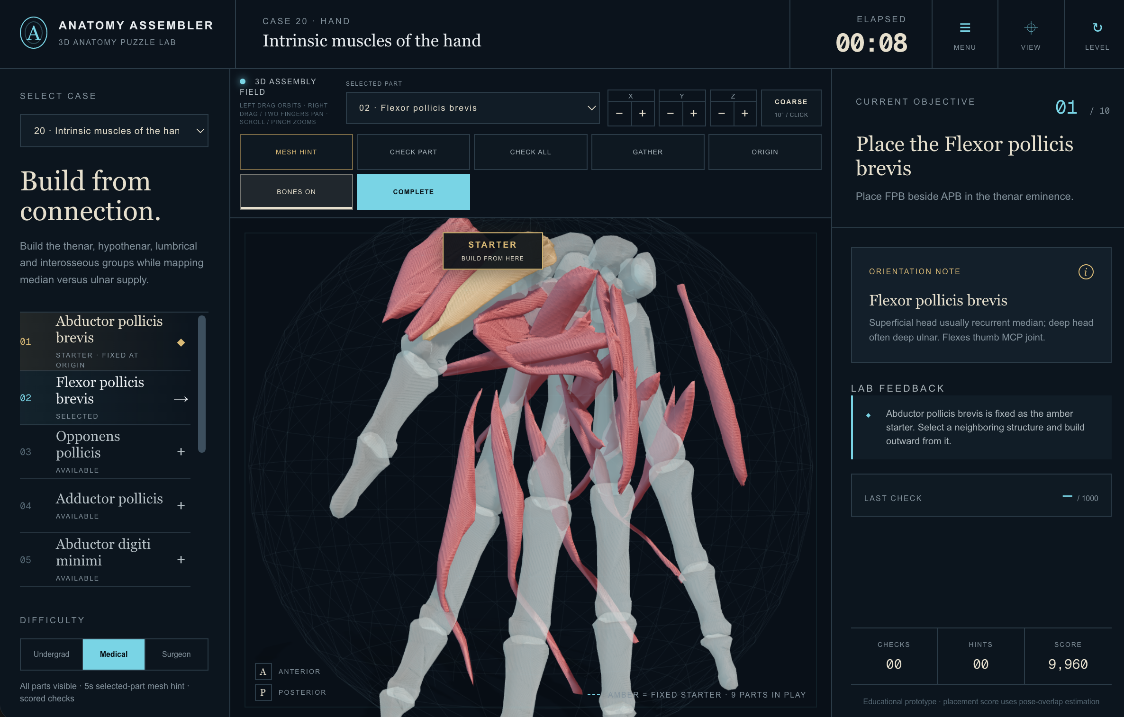Click the Score value 9,960
The image size is (1124, 717).
click(1068, 664)
